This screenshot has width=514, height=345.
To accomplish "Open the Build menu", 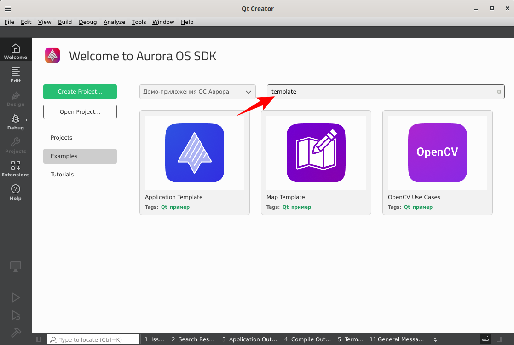I will click(x=65, y=22).
